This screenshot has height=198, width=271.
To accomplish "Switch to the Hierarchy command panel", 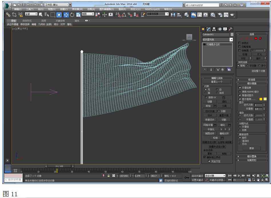I will point(214,29).
